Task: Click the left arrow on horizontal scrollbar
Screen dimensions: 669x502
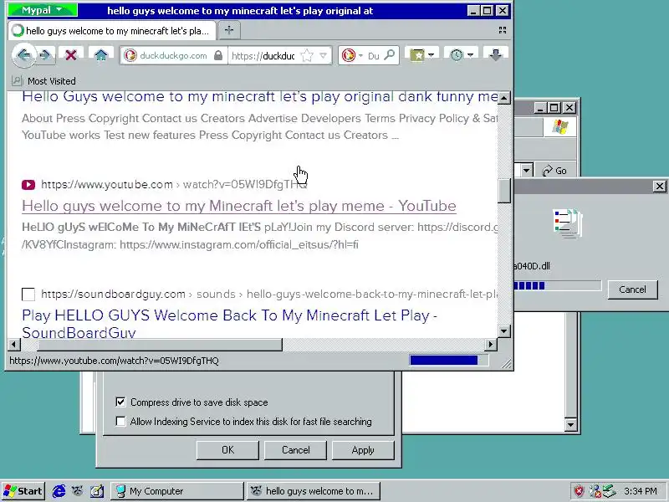Action: 14,344
